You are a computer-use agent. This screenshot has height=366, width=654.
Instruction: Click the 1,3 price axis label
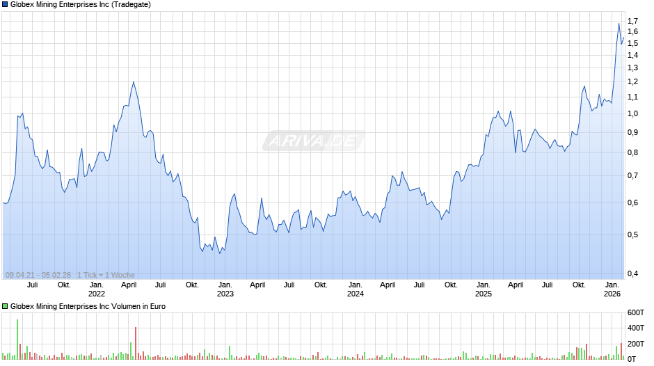coord(632,67)
